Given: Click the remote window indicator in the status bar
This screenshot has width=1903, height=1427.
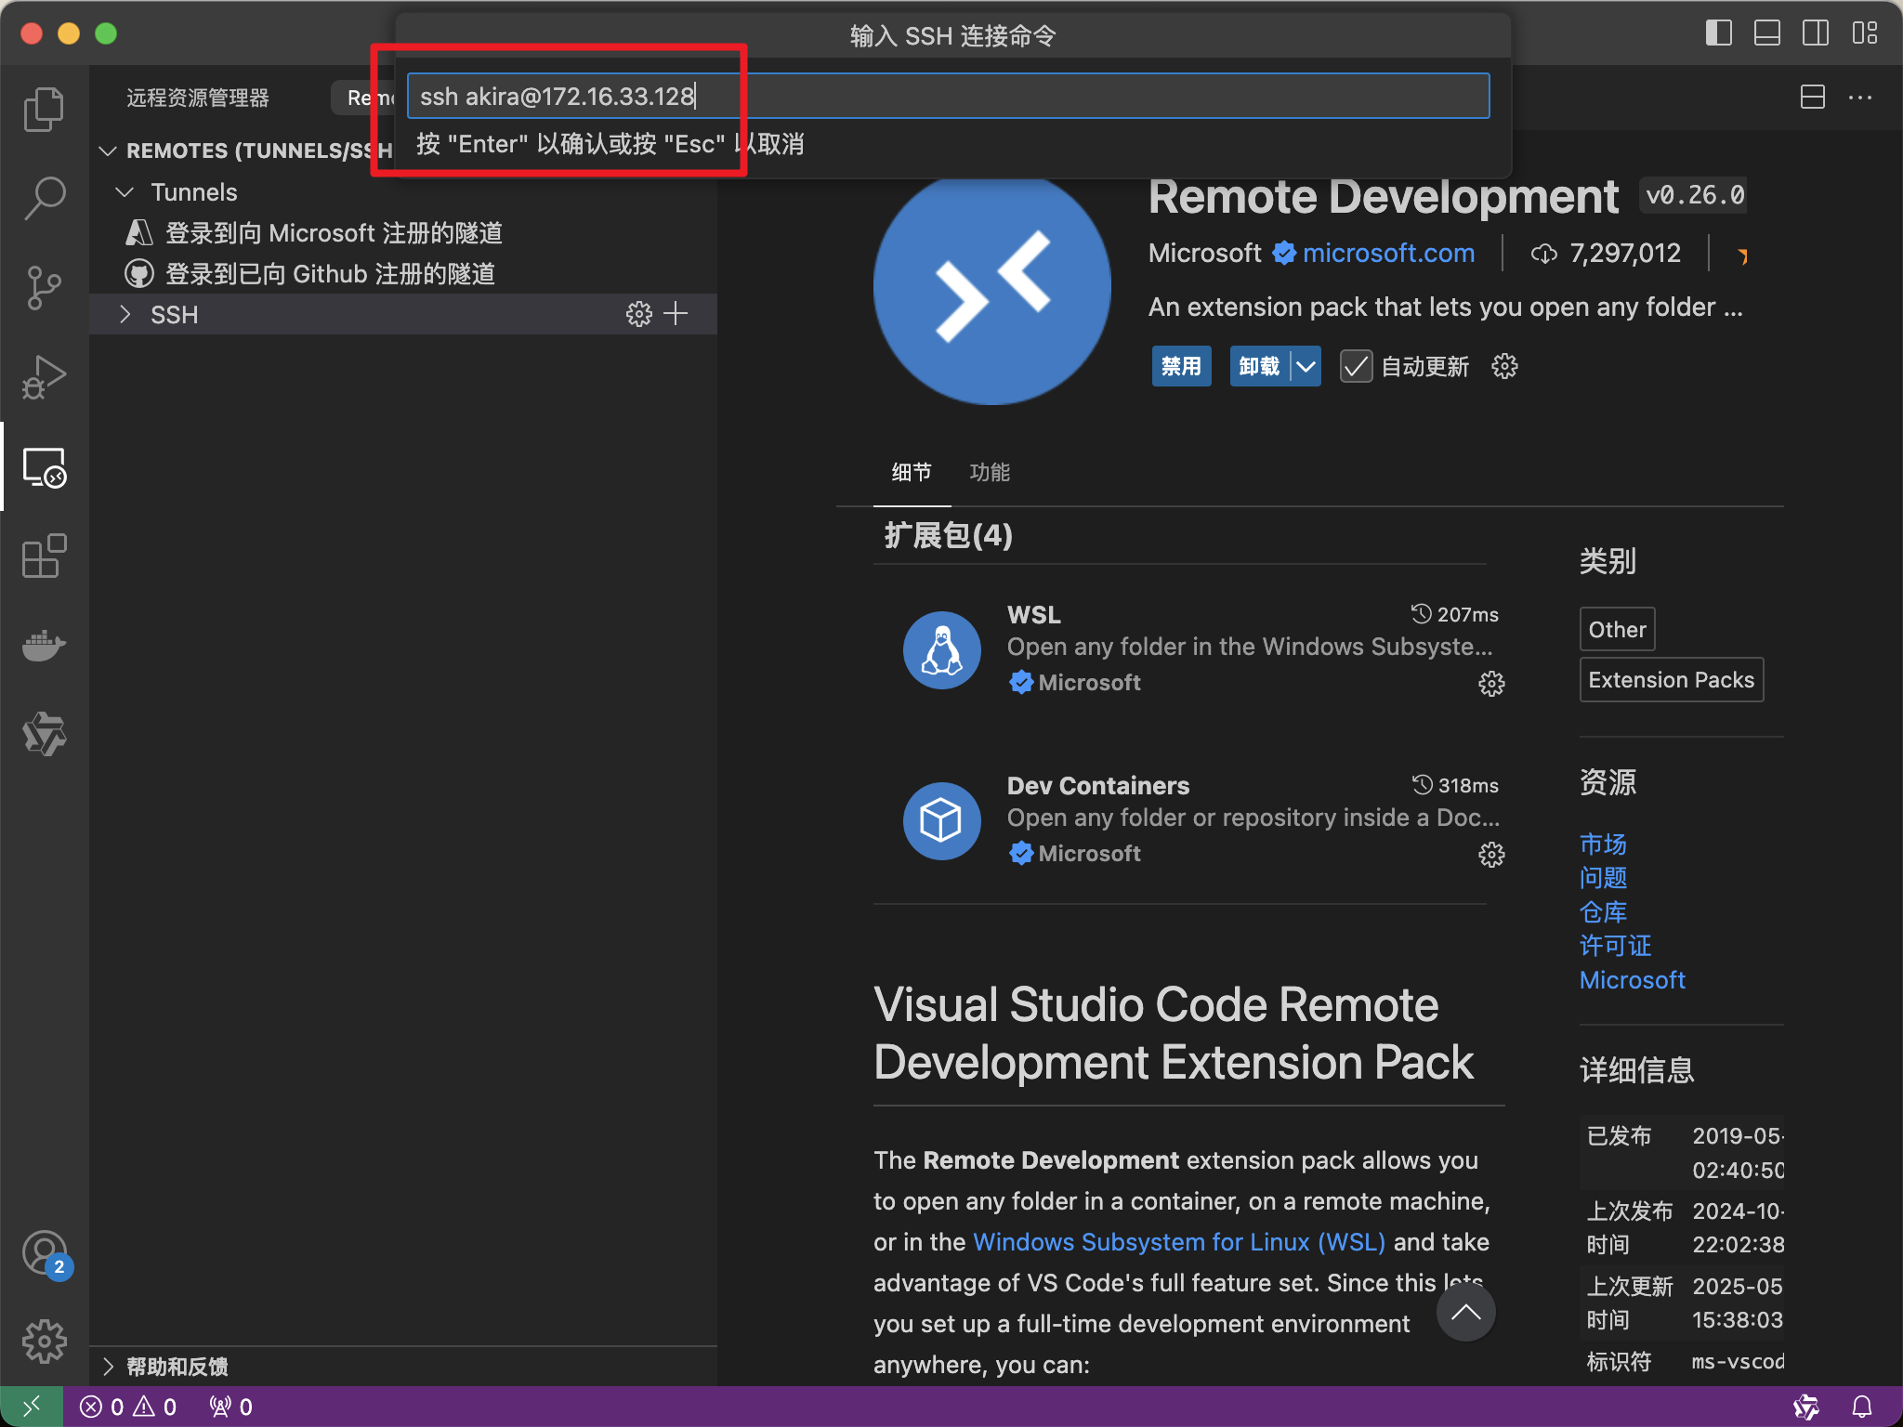Looking at the screenshot, I should pyautogui.click(x=31, y=1407).
